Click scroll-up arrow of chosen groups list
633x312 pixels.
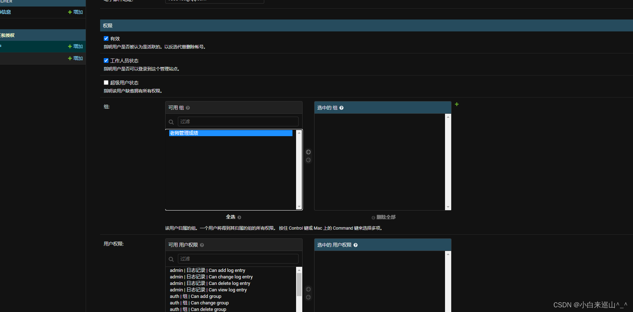click(448, 117)
